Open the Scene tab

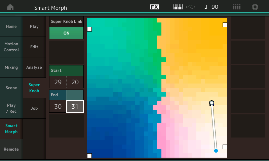tap(11, 88)
